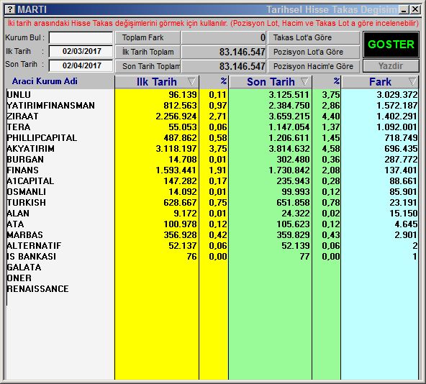This screenshot has height=384, width=426.
Task: Click the Ilk Tarih sort triangle
Action: coord(191,81)
